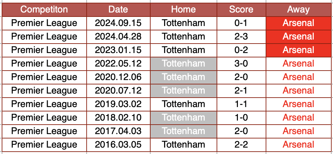Select the date cell 2024.09.15
Viewport: 333px width, 154px height.
point(118,23)
